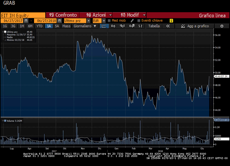Screen dimensions: 230x166
Task: Open the 96) Azioni menu
Action: 96,15
